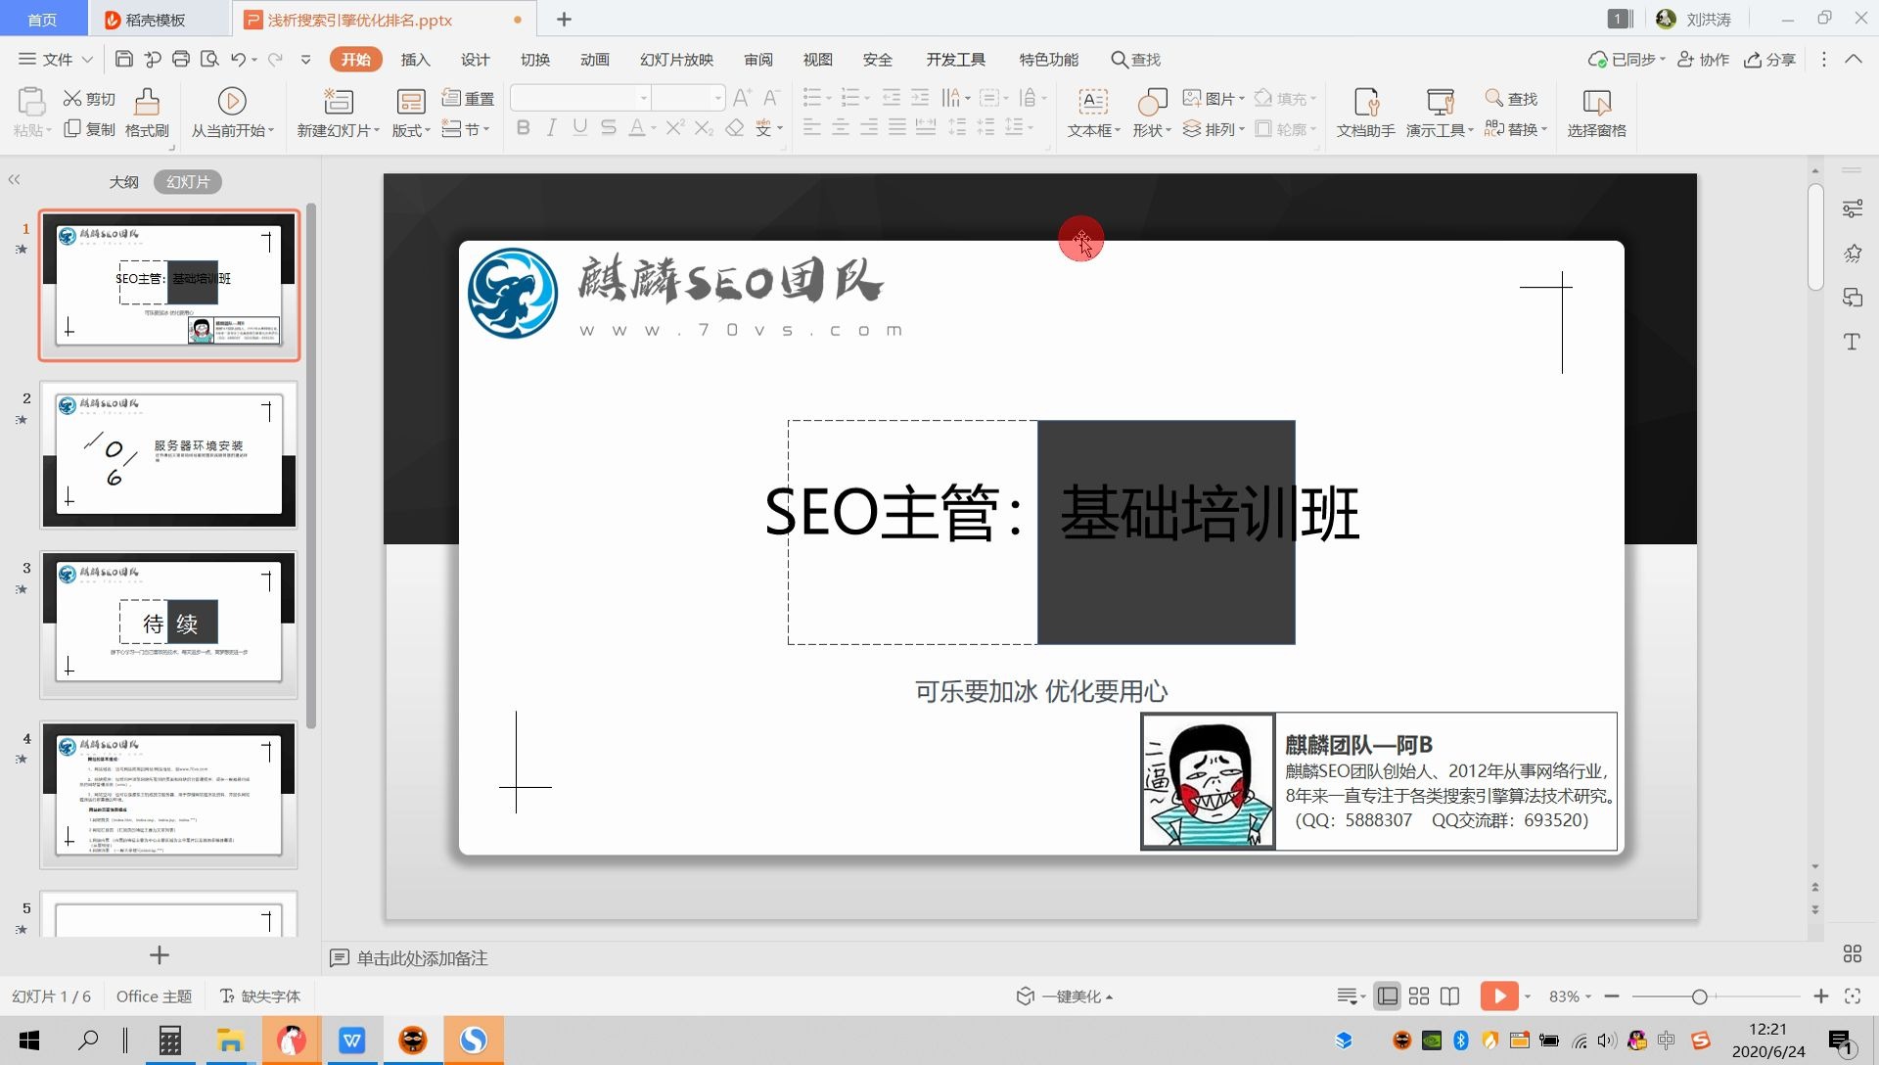Switch to the 插入 ribbon tab
The height and width of the screenshot is (1065, 1879).
point(415,60)
